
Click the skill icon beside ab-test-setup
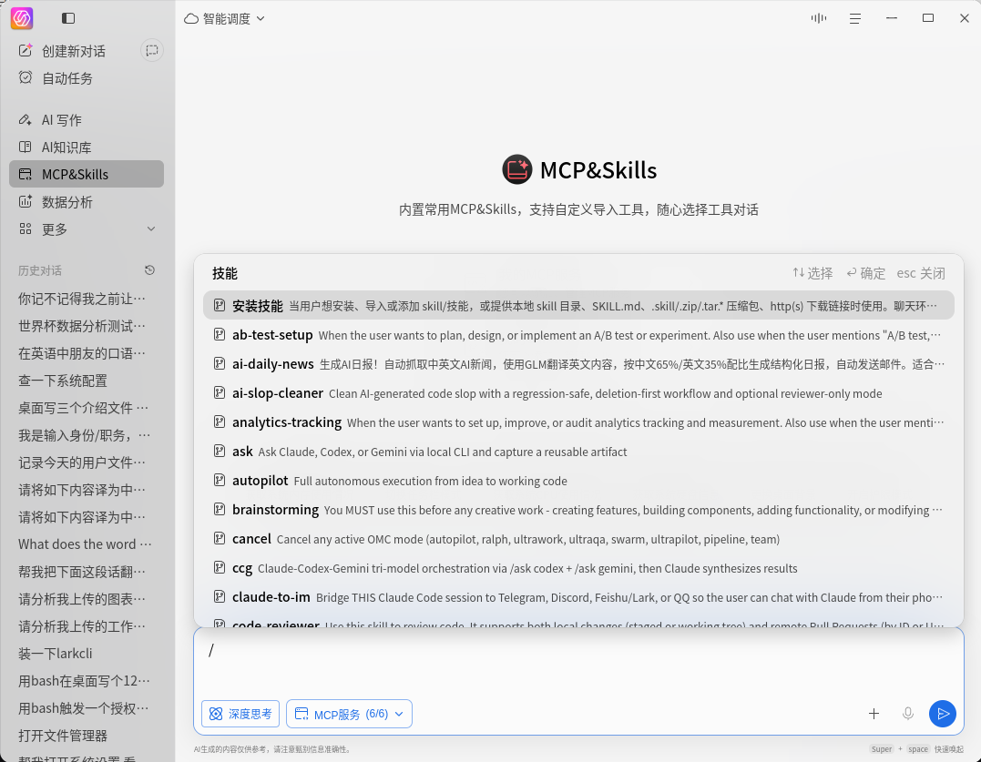pos(219,334)
